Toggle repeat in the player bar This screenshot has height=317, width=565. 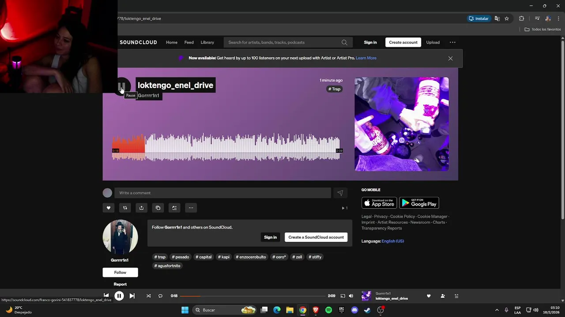[160, 296]
